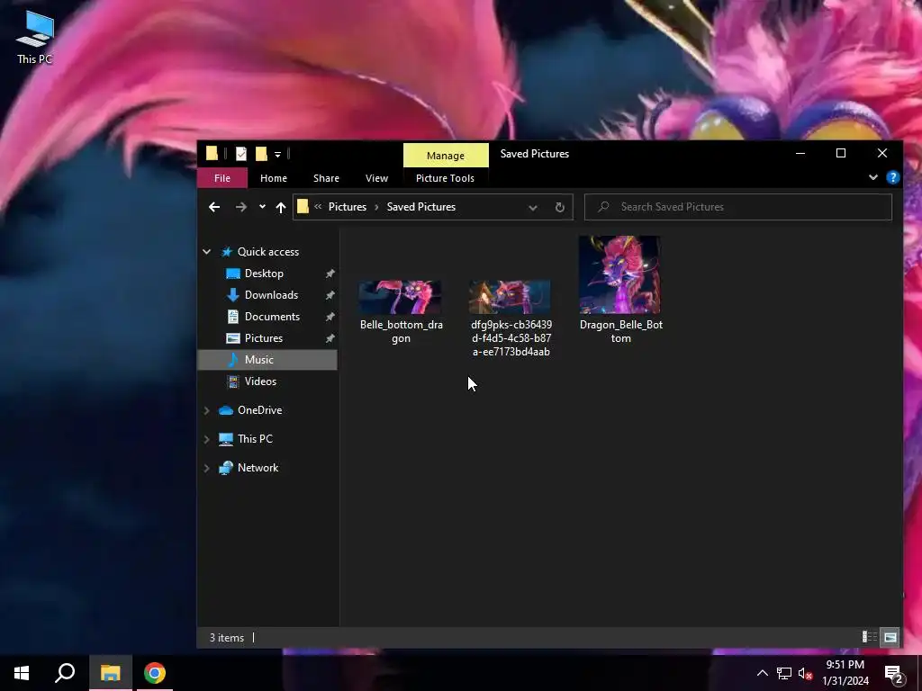Screen dimensions: 922x691
Task: Click Saved Pictures in the address path
Action: [421, 207]
